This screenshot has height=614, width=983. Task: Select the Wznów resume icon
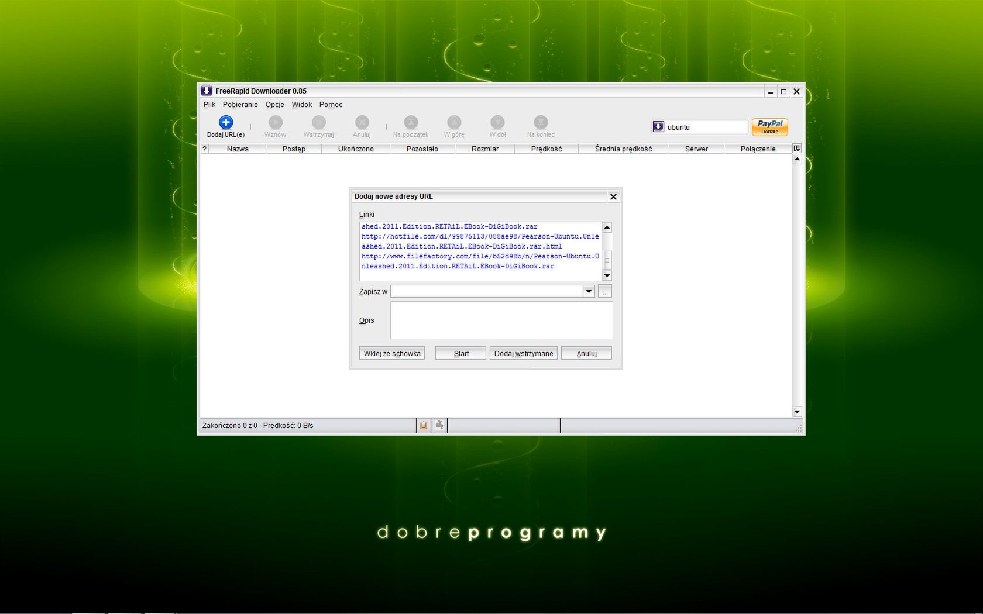275,122
